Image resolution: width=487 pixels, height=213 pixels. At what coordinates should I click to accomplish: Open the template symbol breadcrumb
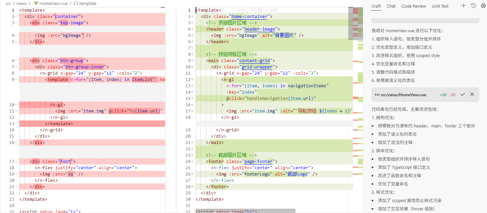coord(88,3)
